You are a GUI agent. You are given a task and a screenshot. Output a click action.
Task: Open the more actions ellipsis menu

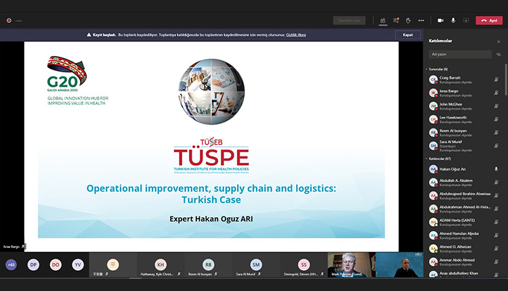tap(421, 20)
